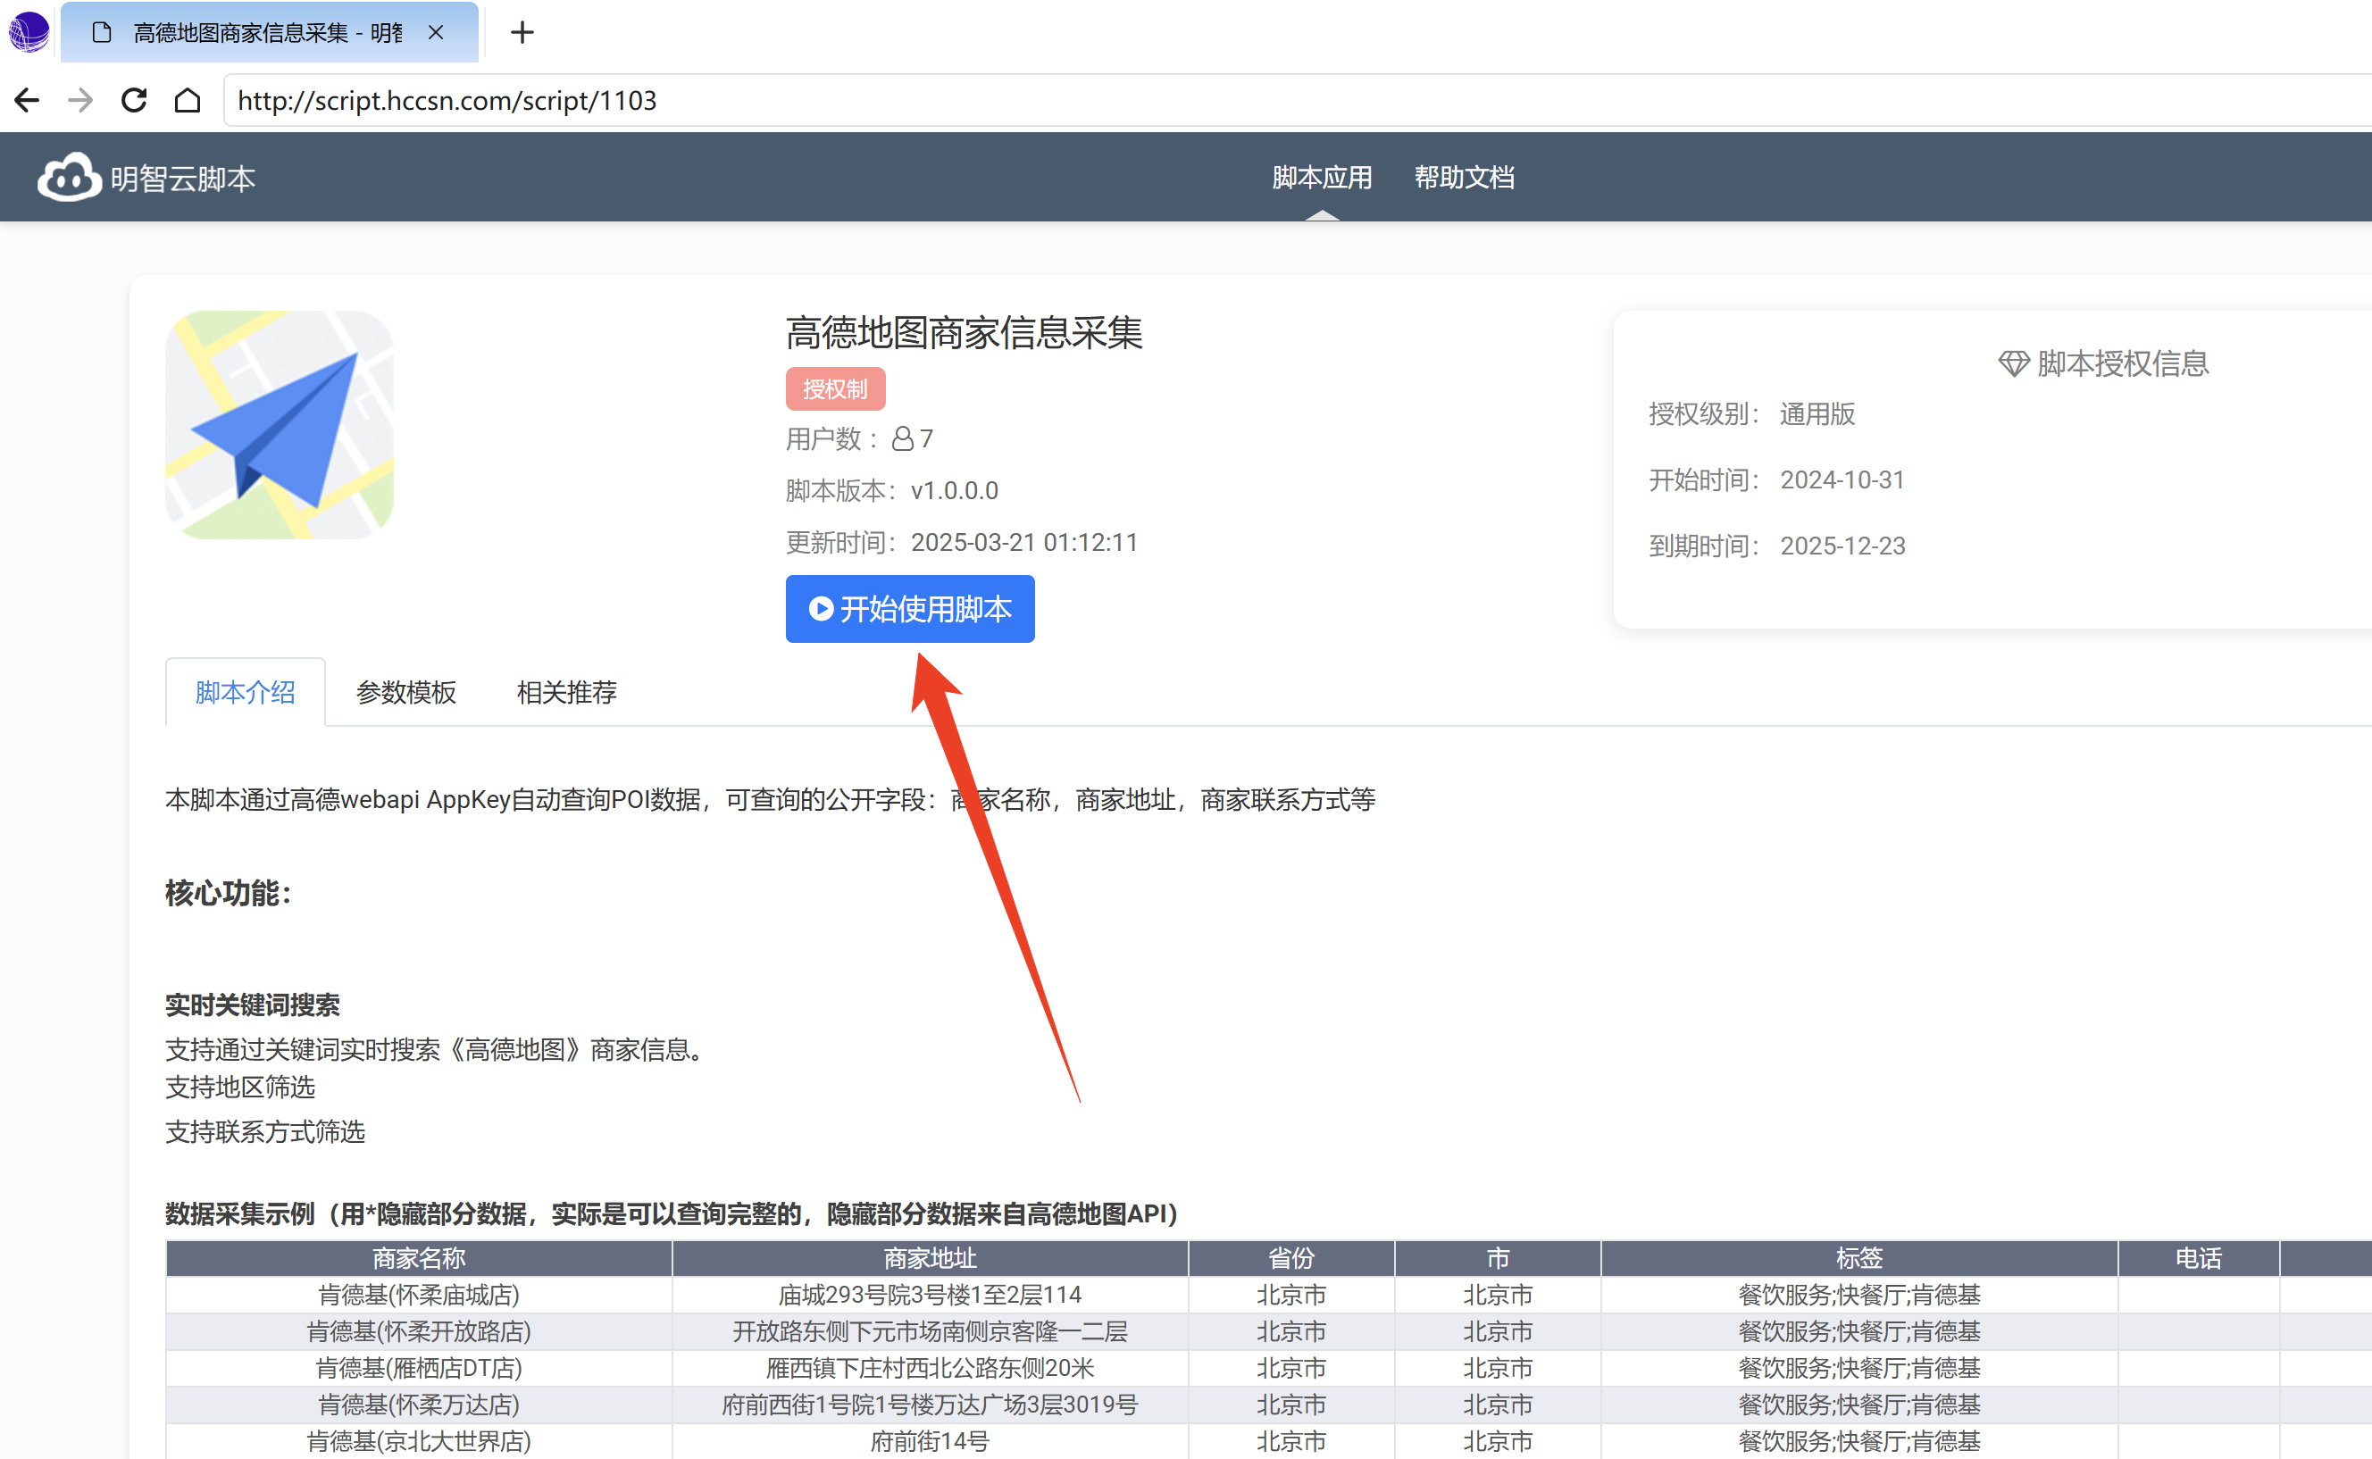Open the 脚本应用 navigation menu

tap(1321, 178)
